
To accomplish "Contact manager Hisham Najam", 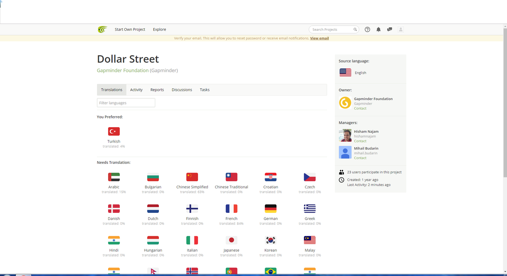I will 360,141.
